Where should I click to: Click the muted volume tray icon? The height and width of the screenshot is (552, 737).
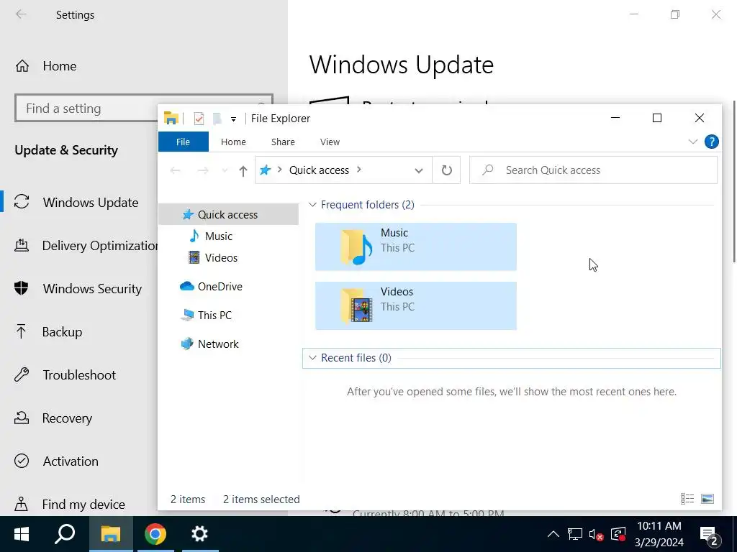(x=596, y=534)
